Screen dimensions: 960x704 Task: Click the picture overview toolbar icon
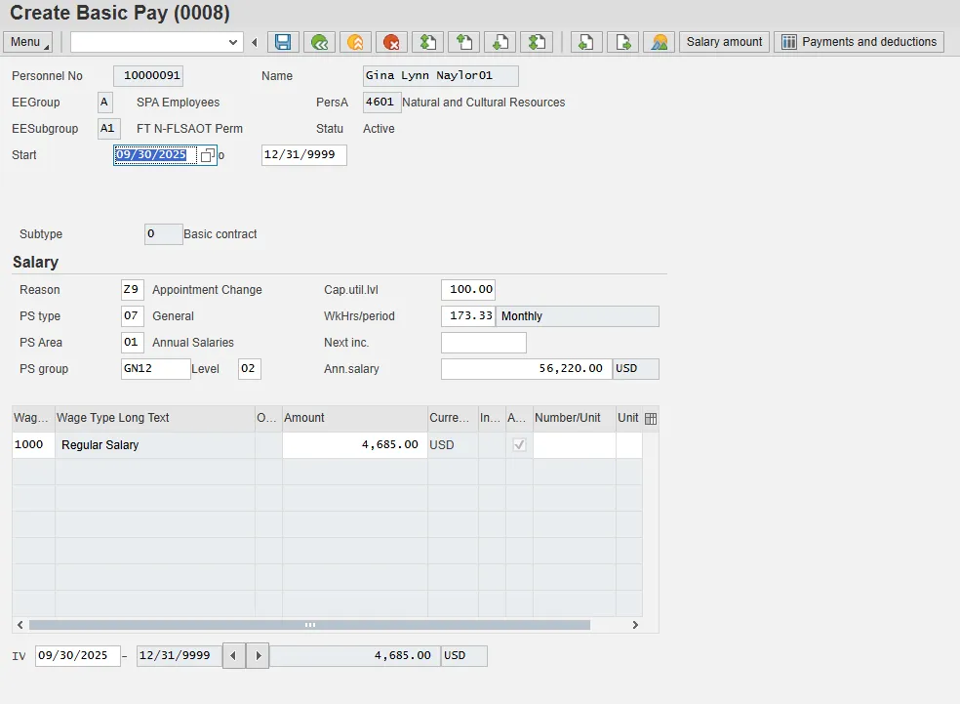(x=660, y=42)
